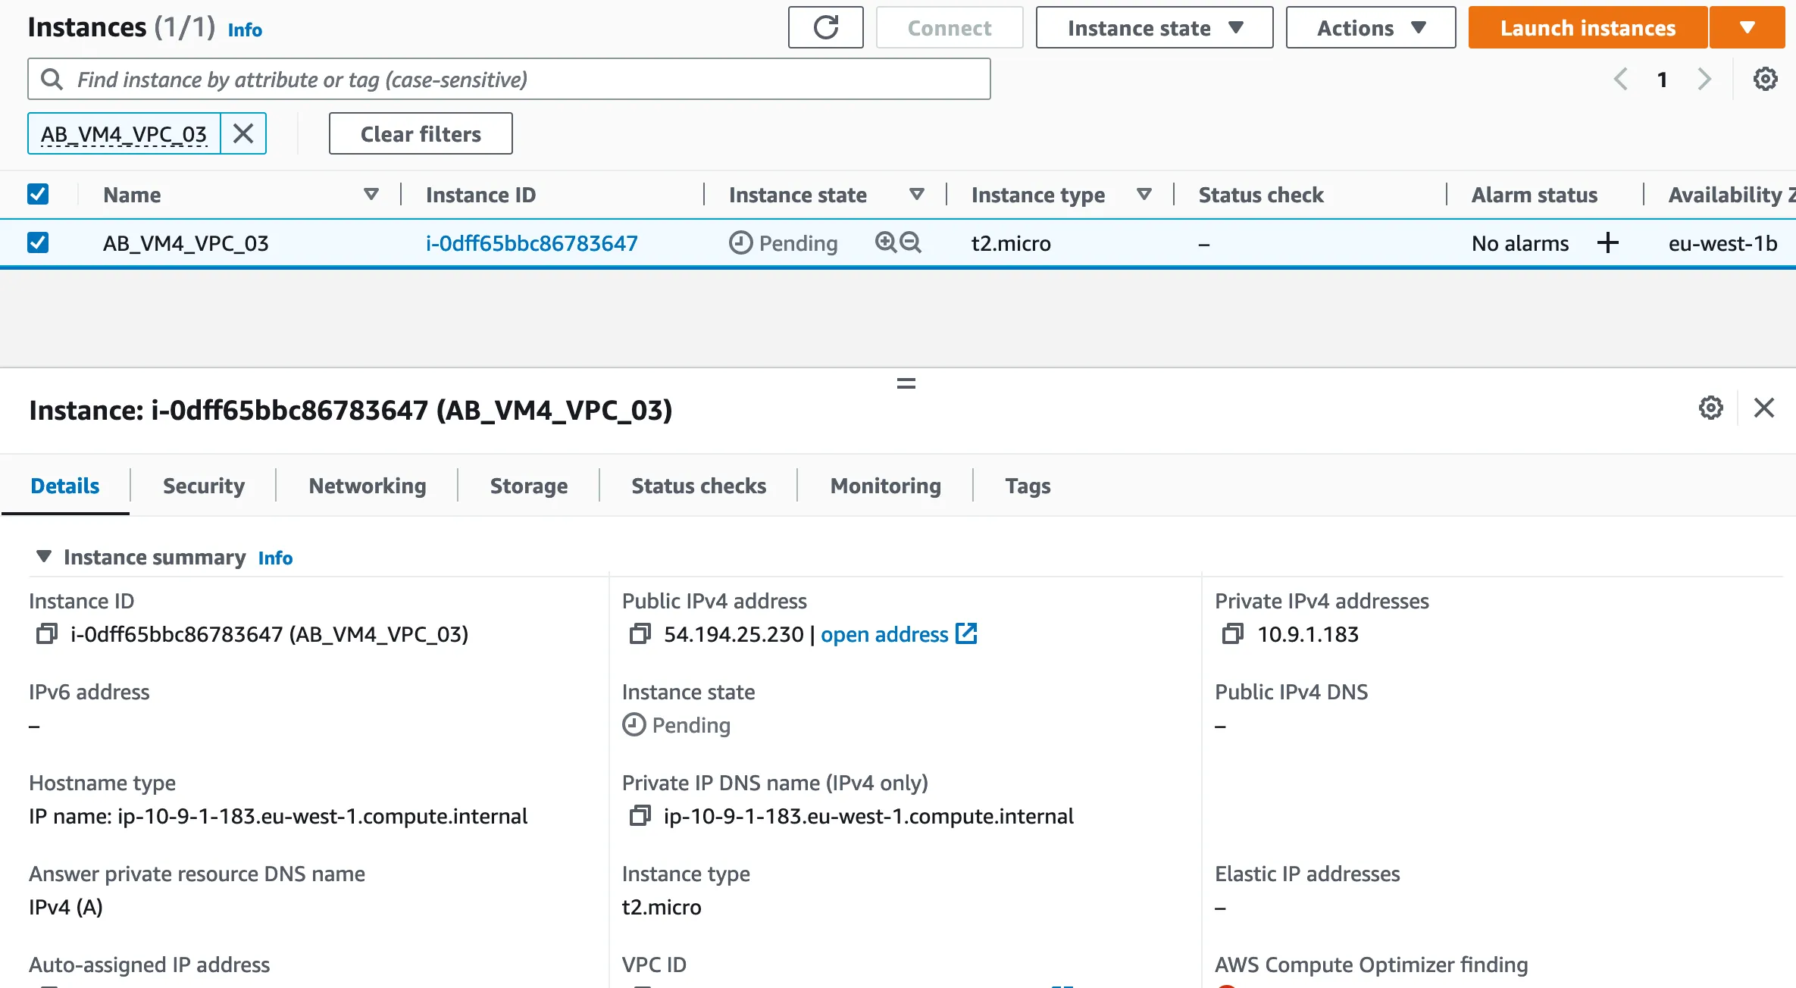1796x988 pixels.
Task: Open the Instance state dropdown
Action: (1154, 28)
